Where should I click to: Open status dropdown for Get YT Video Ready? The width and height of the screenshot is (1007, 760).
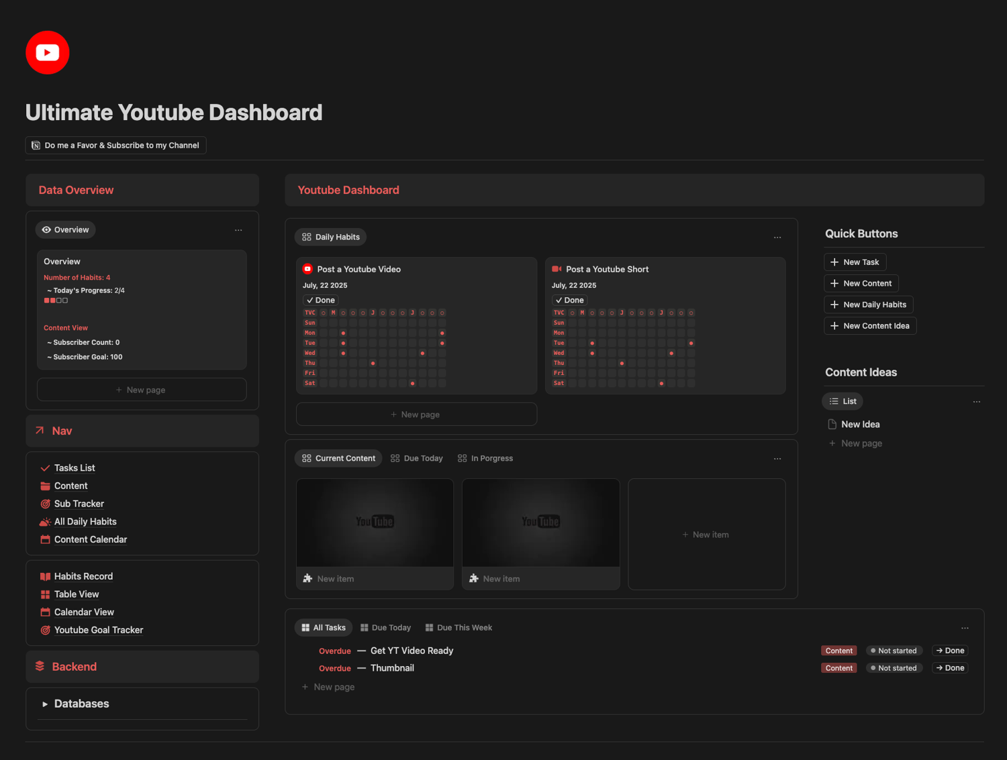(x=894, y=651)
